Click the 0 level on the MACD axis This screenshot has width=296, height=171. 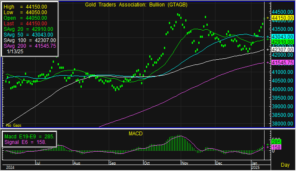273,151
